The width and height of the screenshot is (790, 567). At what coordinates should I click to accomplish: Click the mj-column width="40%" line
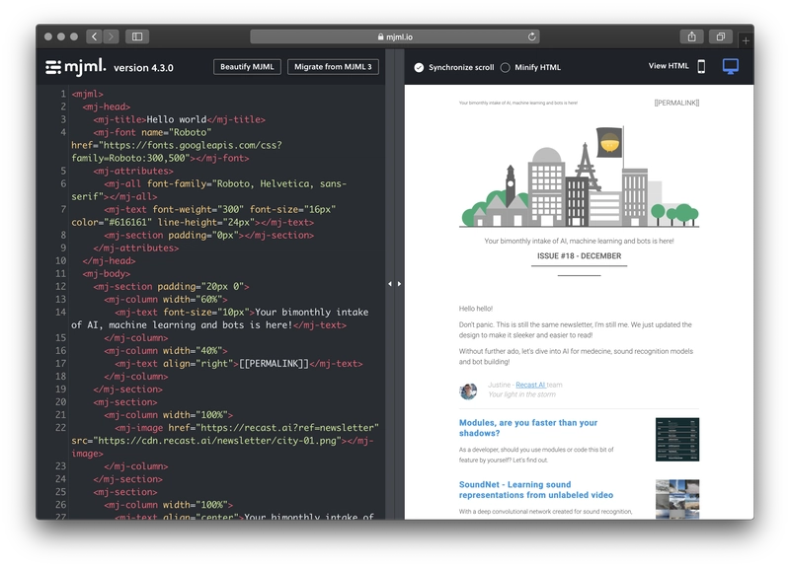coord(166,351)
